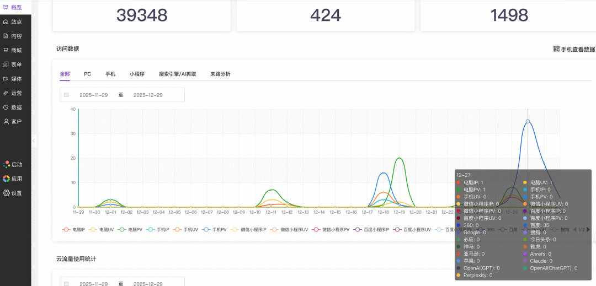Click the blue peak point on 12-18

coord(383,173)
